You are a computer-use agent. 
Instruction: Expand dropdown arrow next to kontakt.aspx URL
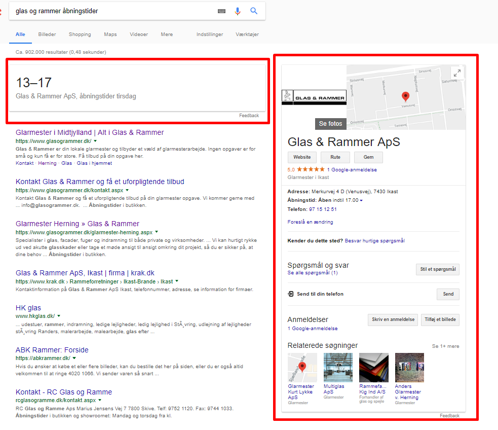pos(127,190)
